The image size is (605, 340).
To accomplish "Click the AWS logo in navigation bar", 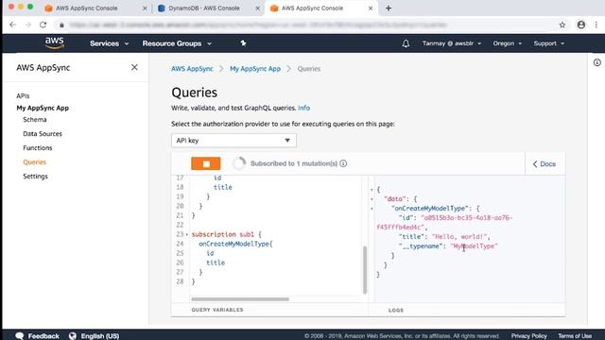I will (55, 43).
